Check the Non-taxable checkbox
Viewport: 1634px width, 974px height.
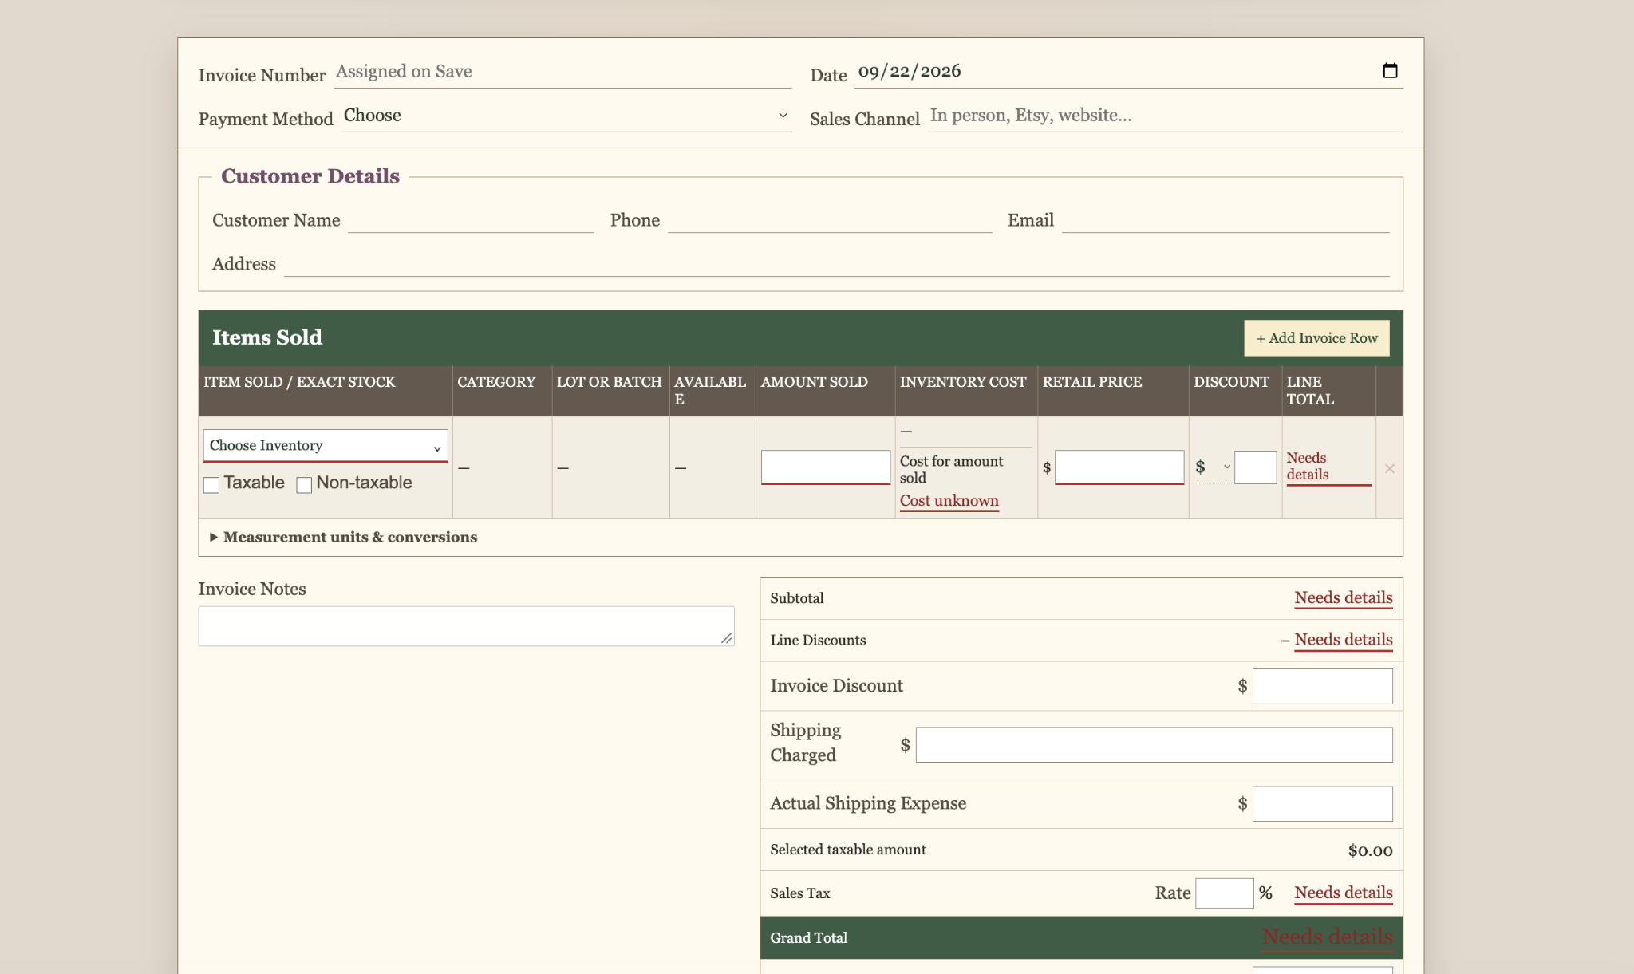coord(304,485)
